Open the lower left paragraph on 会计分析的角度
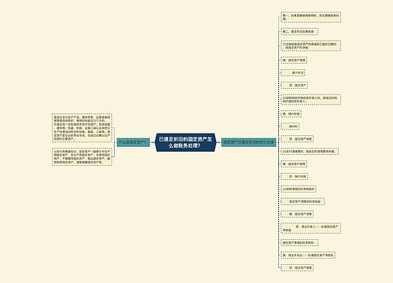Screen dimensions: 393x283 tap(82, 156)
